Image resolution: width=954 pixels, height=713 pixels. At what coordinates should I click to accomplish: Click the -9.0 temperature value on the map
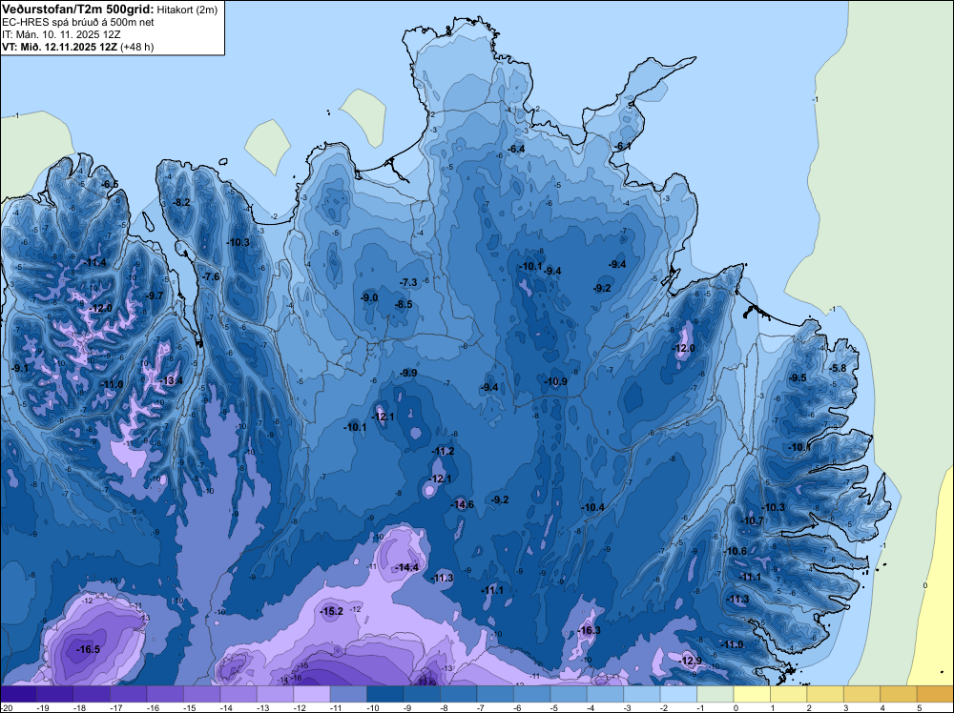[x=369, y=297]
